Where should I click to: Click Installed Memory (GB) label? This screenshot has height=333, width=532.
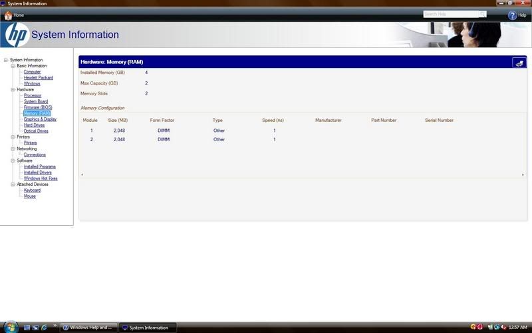[102, 73]
